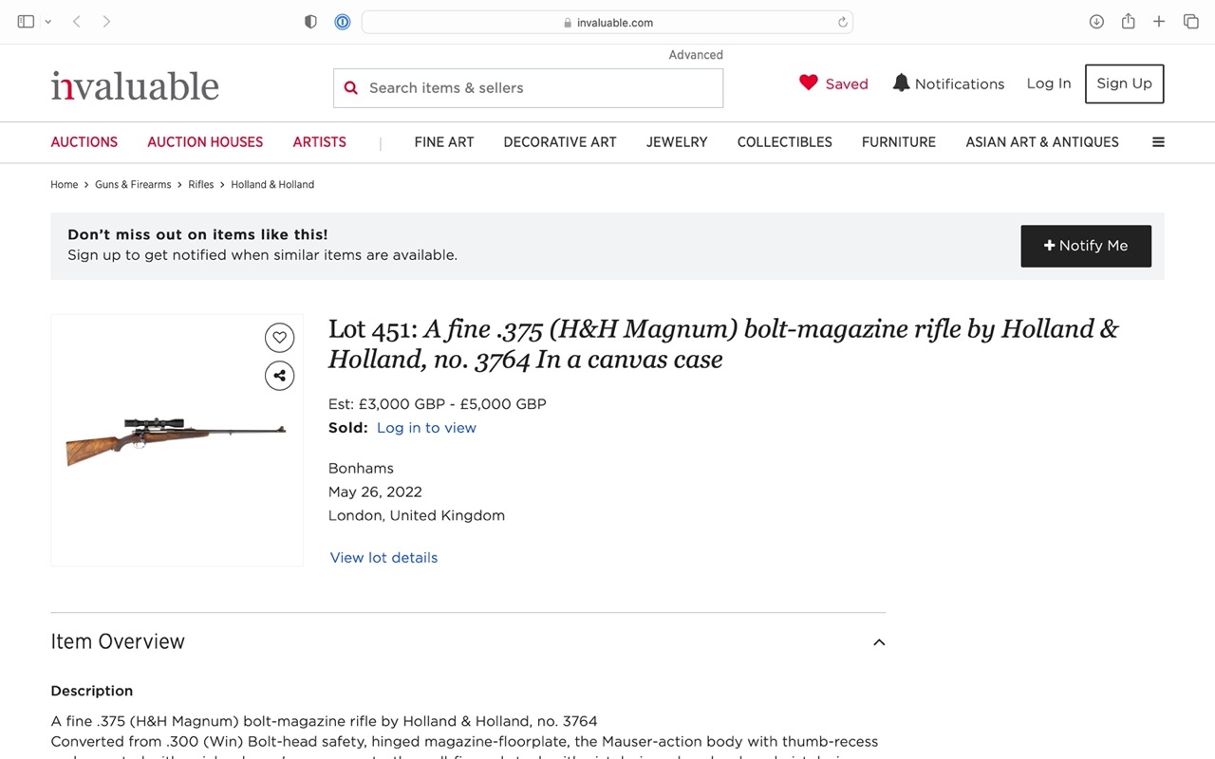
Task: Click the Log In link
Action: [1049, 83]
